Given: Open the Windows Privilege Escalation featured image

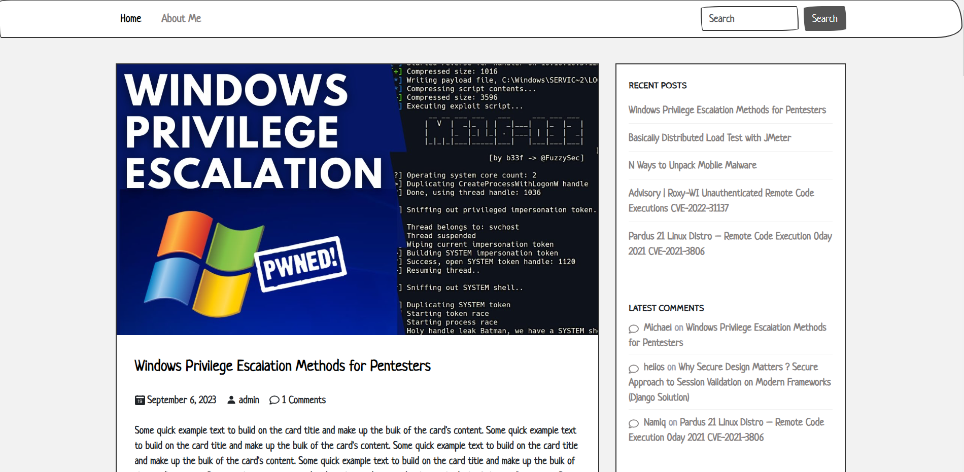Looking at the screenshot, I should click(357, 199).
